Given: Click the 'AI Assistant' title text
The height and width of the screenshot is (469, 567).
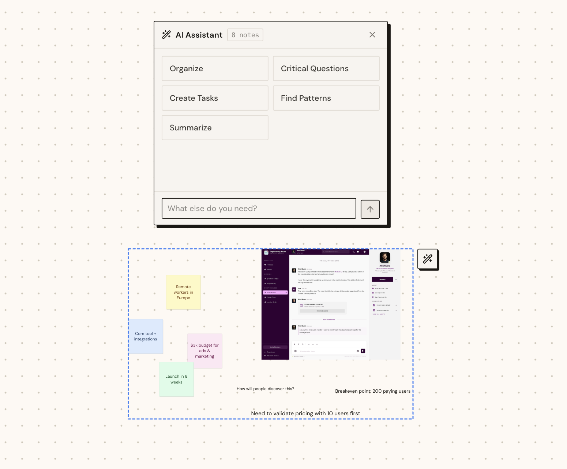Looking at the screenshot, I should [x=199, y=35].
